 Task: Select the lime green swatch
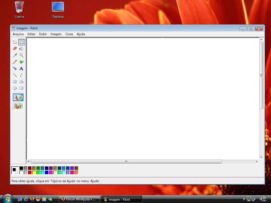click(x=38, y=172)
